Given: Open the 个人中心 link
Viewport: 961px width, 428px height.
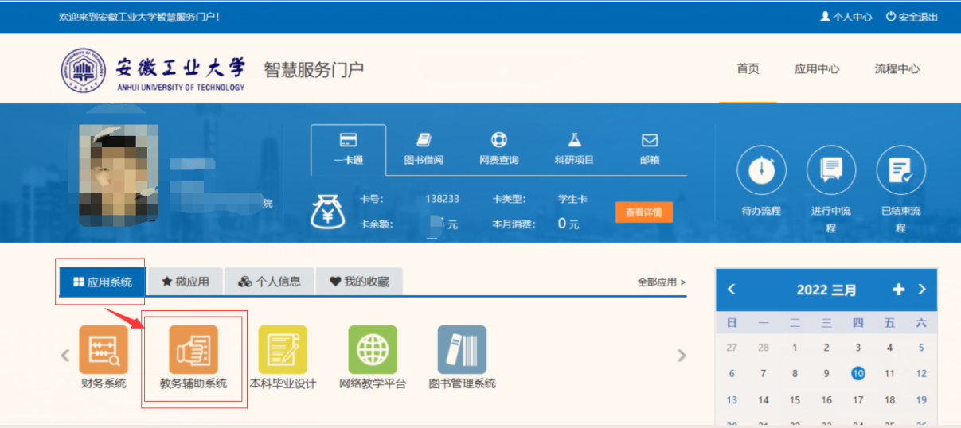Looking at the screenshot, I should (x=846, y=17).
